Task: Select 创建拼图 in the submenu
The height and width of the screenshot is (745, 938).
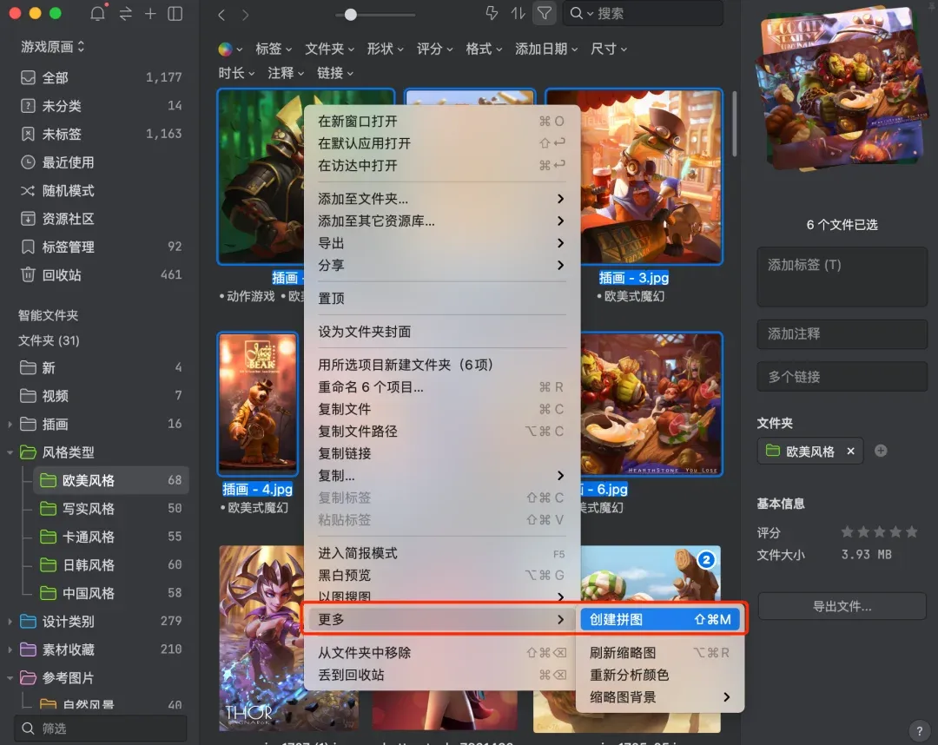Action: click(x=660, y=619)
